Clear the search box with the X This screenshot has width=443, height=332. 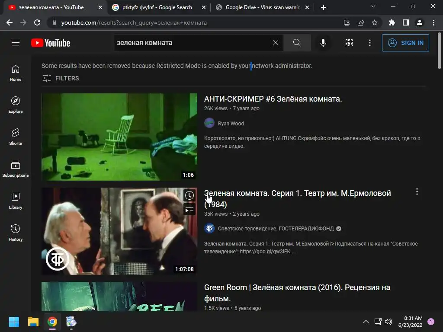[276, 43]
